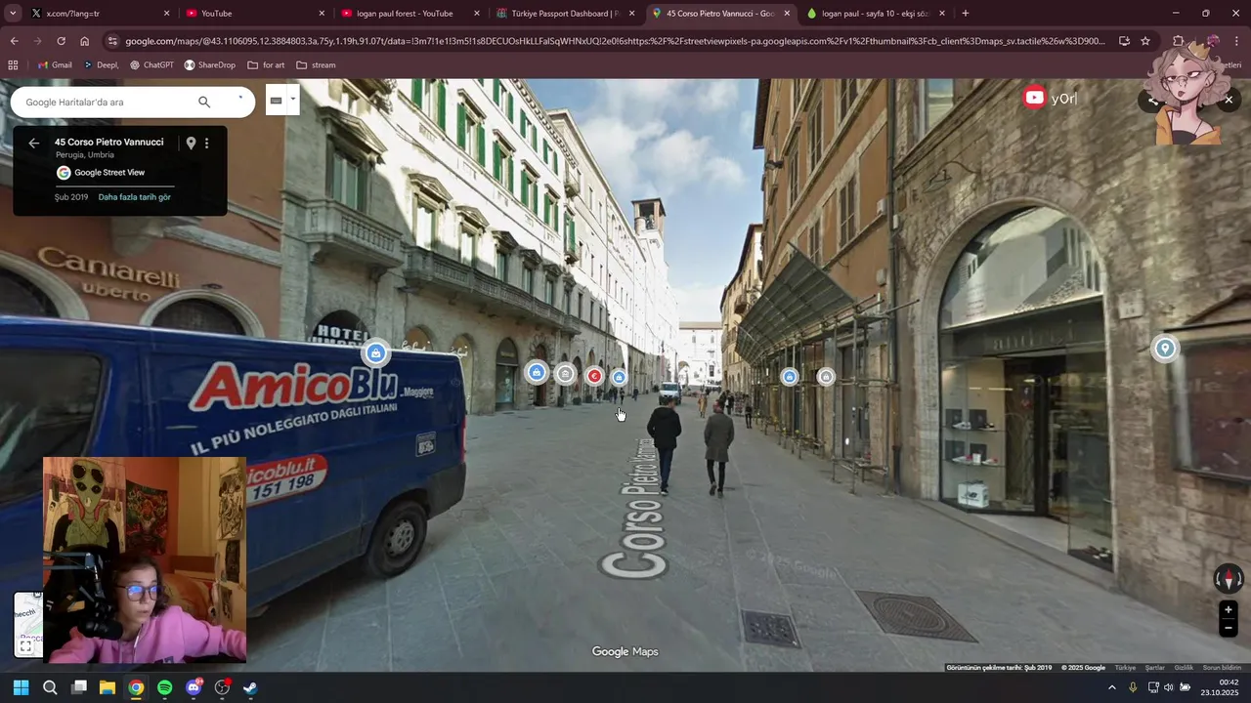
Task: Close Street View with the X button
Action: [x=1229, y=100]
